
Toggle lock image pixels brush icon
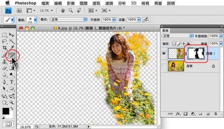tap(179, 43)
